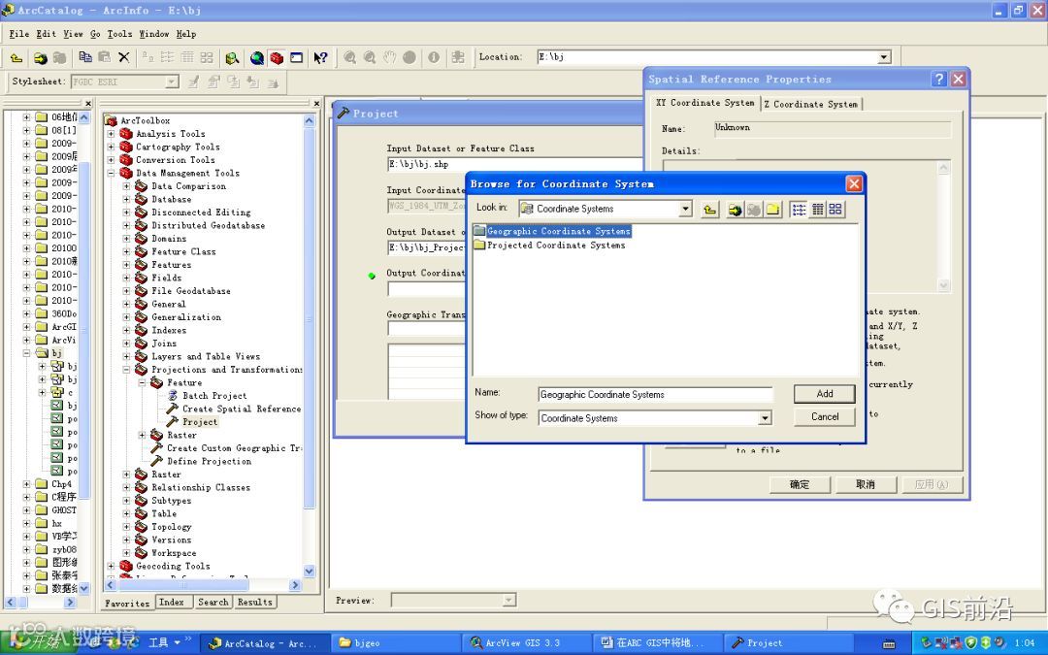Viewport: 1048px width, 655px height.
Task: Open the Preview type dropdown
Action: tap(508, 601)
